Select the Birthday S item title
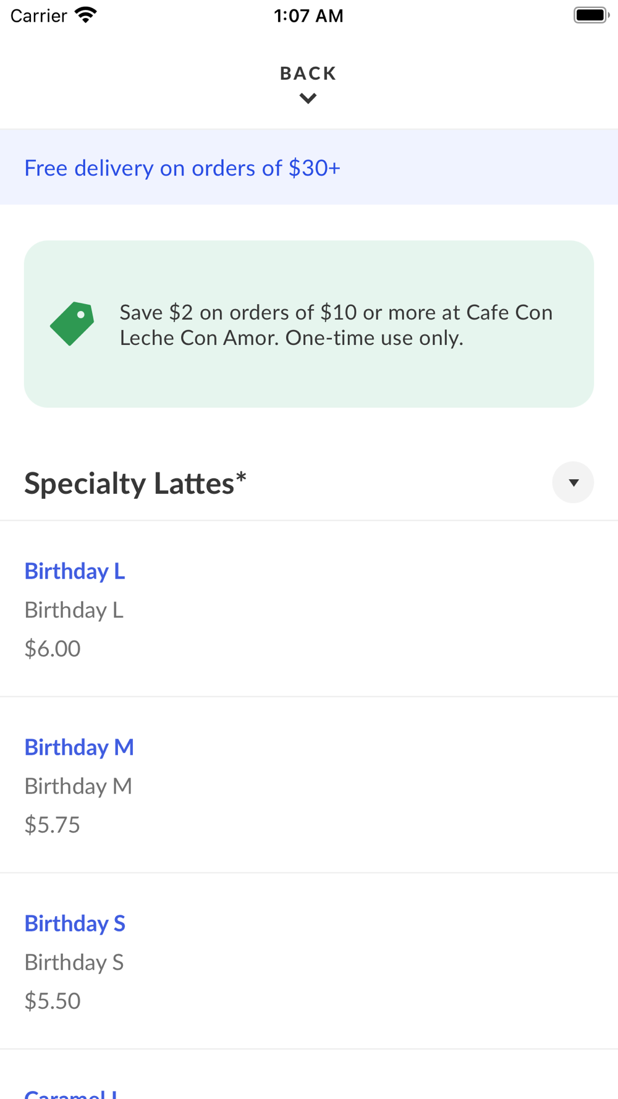 (75, 923)
